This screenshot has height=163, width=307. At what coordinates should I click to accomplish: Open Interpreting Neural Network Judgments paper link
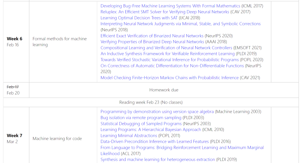181,24
